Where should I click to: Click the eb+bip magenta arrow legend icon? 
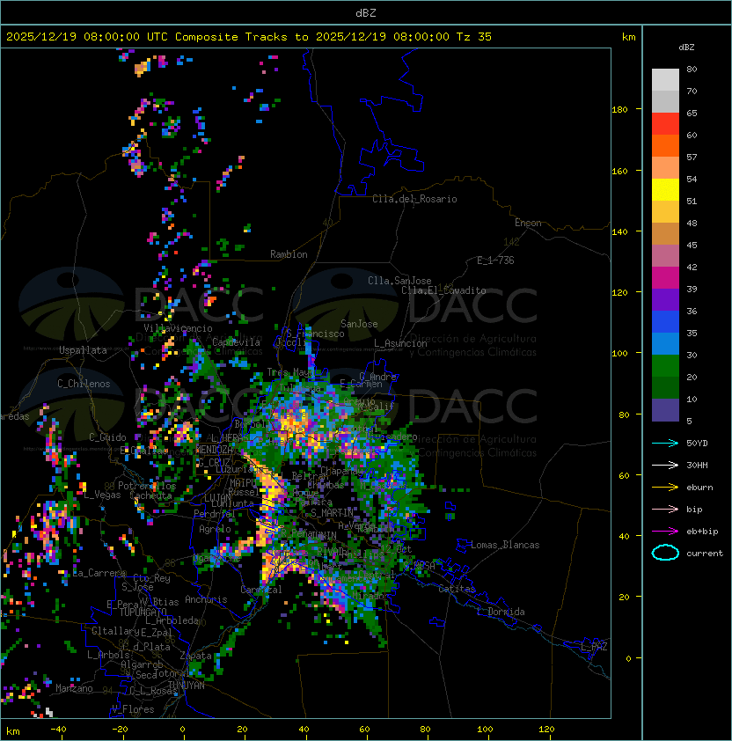click(x=665, y=532)
